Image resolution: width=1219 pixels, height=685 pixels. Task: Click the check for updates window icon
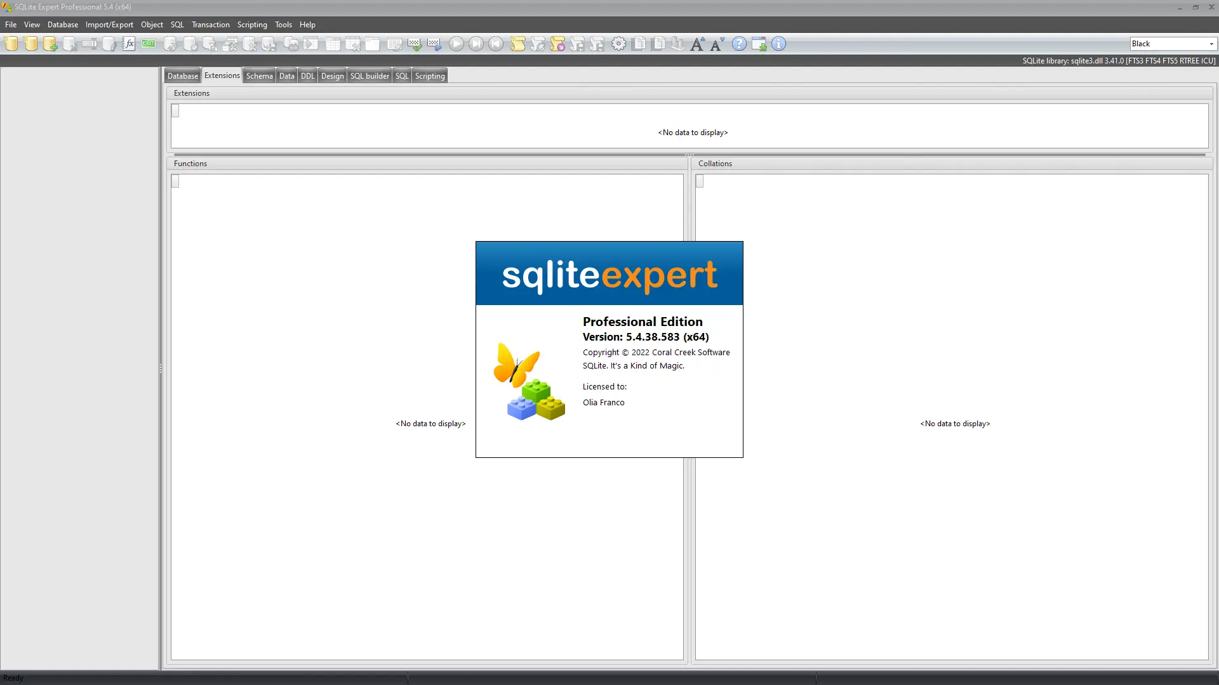759,44
